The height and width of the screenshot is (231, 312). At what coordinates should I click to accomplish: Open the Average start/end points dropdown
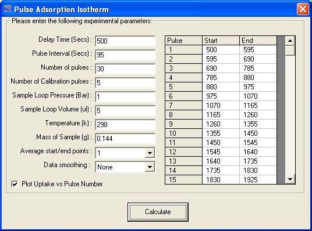click(x=150, y=153)
